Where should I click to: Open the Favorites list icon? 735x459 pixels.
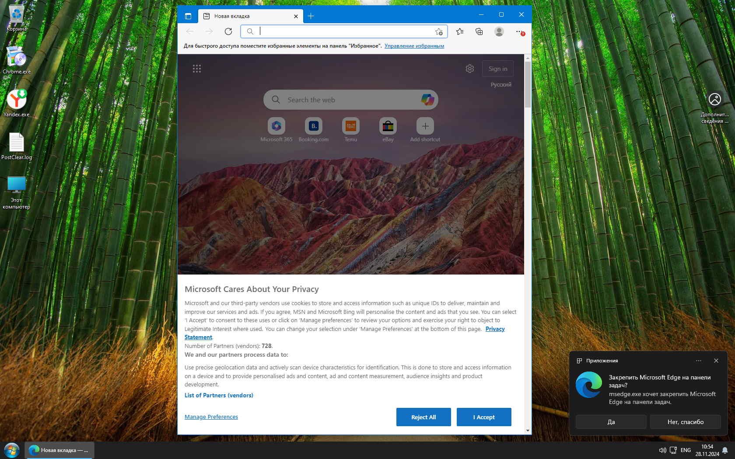[x=460, y=31]
